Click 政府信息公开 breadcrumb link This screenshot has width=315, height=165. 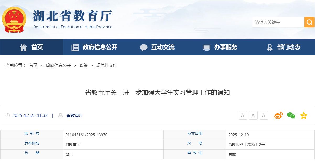(58, 66)
